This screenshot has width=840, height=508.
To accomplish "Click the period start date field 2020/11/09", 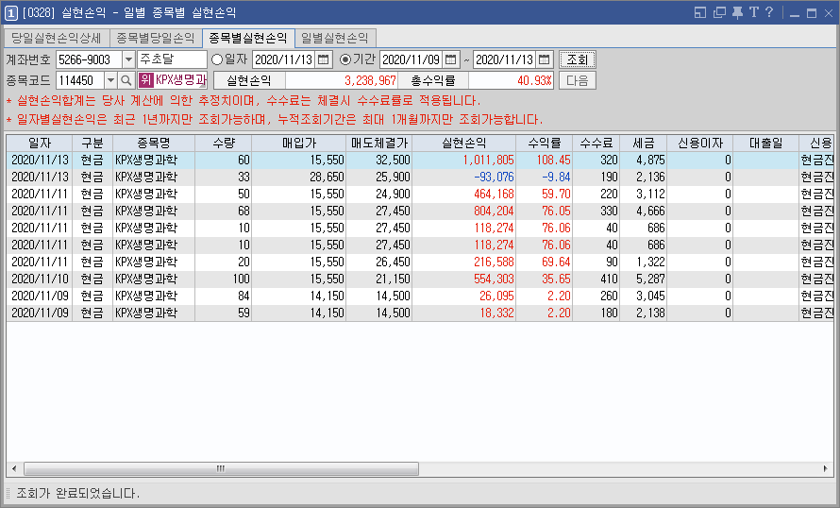I will pyautogui.click(x=412, y=59).
